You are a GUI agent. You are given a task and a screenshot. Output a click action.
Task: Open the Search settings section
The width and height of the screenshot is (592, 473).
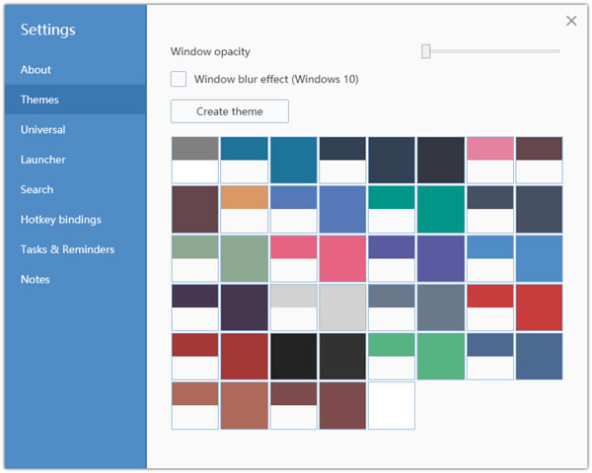click(x=37, y=189)
